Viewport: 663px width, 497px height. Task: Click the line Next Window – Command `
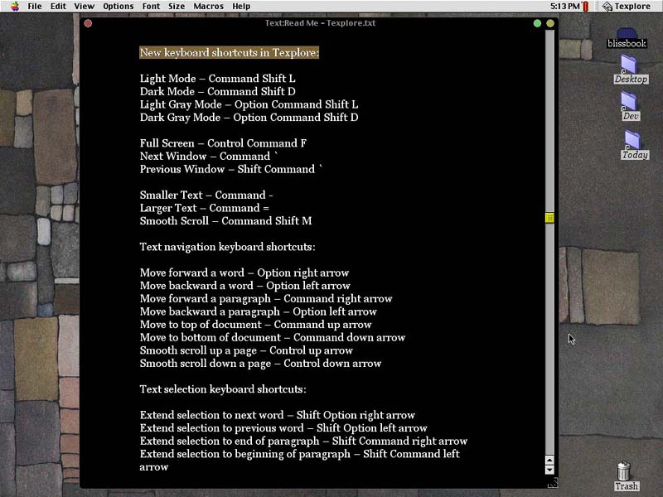point(209,157)
